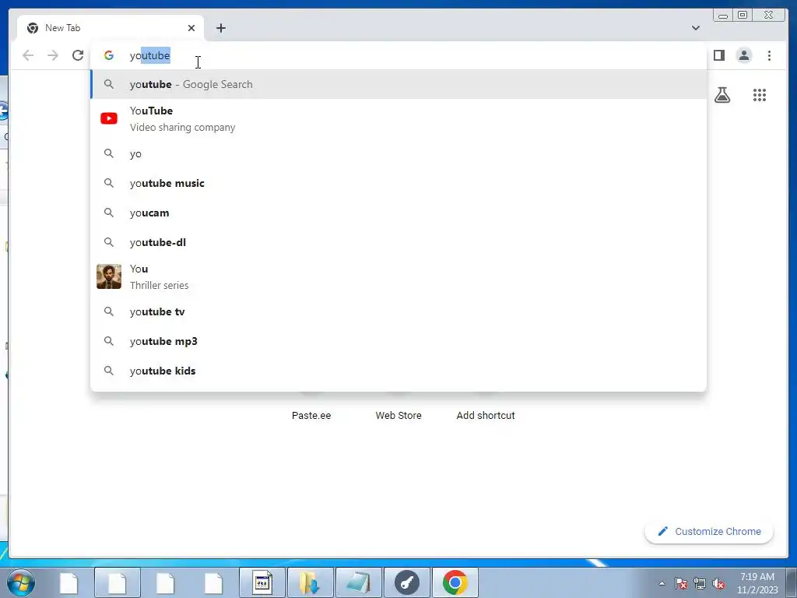This screenshot has height=598, width=797.
Task: Open the window-app taskbar icon left of folder
Action: [262, 582]
